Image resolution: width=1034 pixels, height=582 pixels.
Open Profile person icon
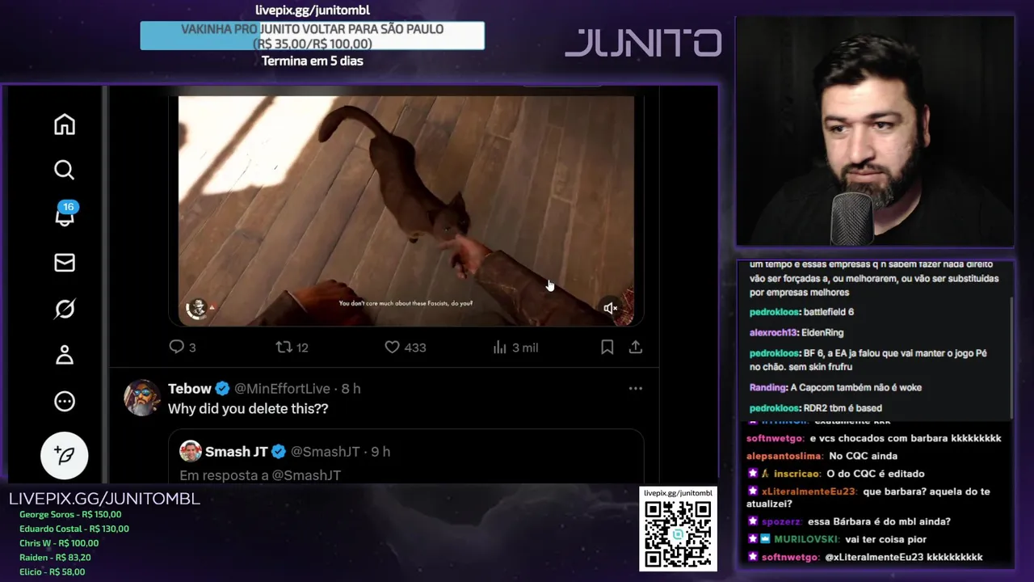pyautogui.click(x=65, y=355)
